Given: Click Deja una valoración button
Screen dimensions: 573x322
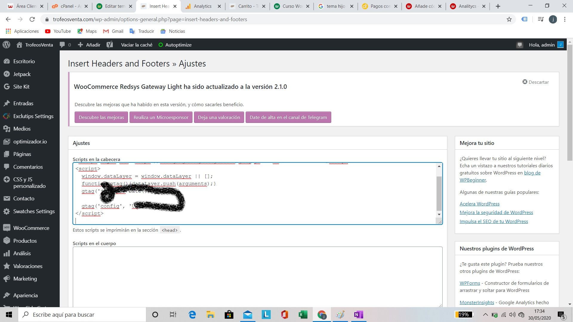Looking at the screenshot, I should tap(219, 117).
